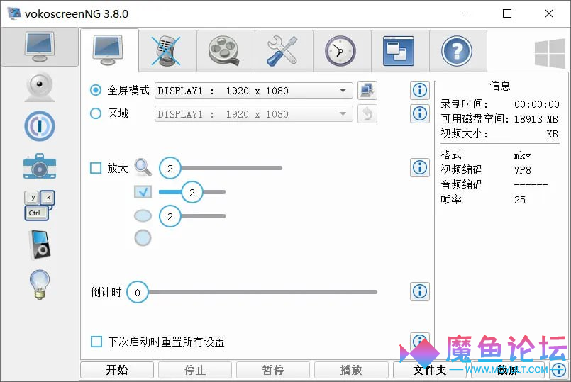Click the 播放 play button
Screen dimensions: 571x382
click(x=351, y=370)
